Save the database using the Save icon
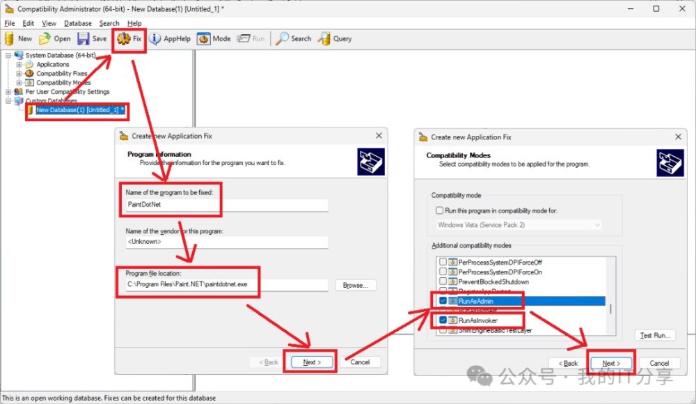The height and width of the screenshot is (404, 696). point(92,39)
